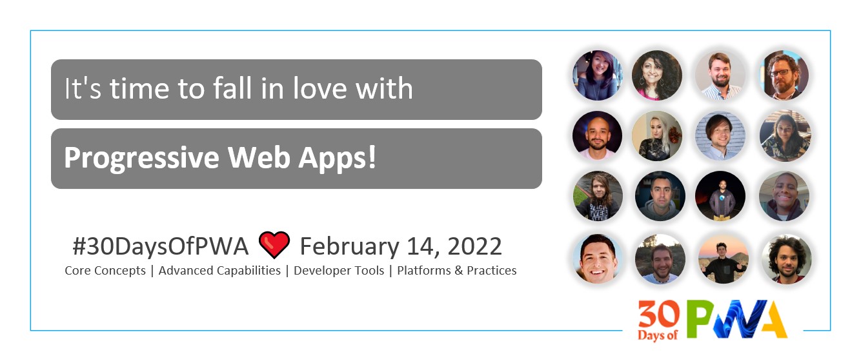
Task: Open avatar of smiling man in maroon hoodie
Action: (x=784, y=196)
